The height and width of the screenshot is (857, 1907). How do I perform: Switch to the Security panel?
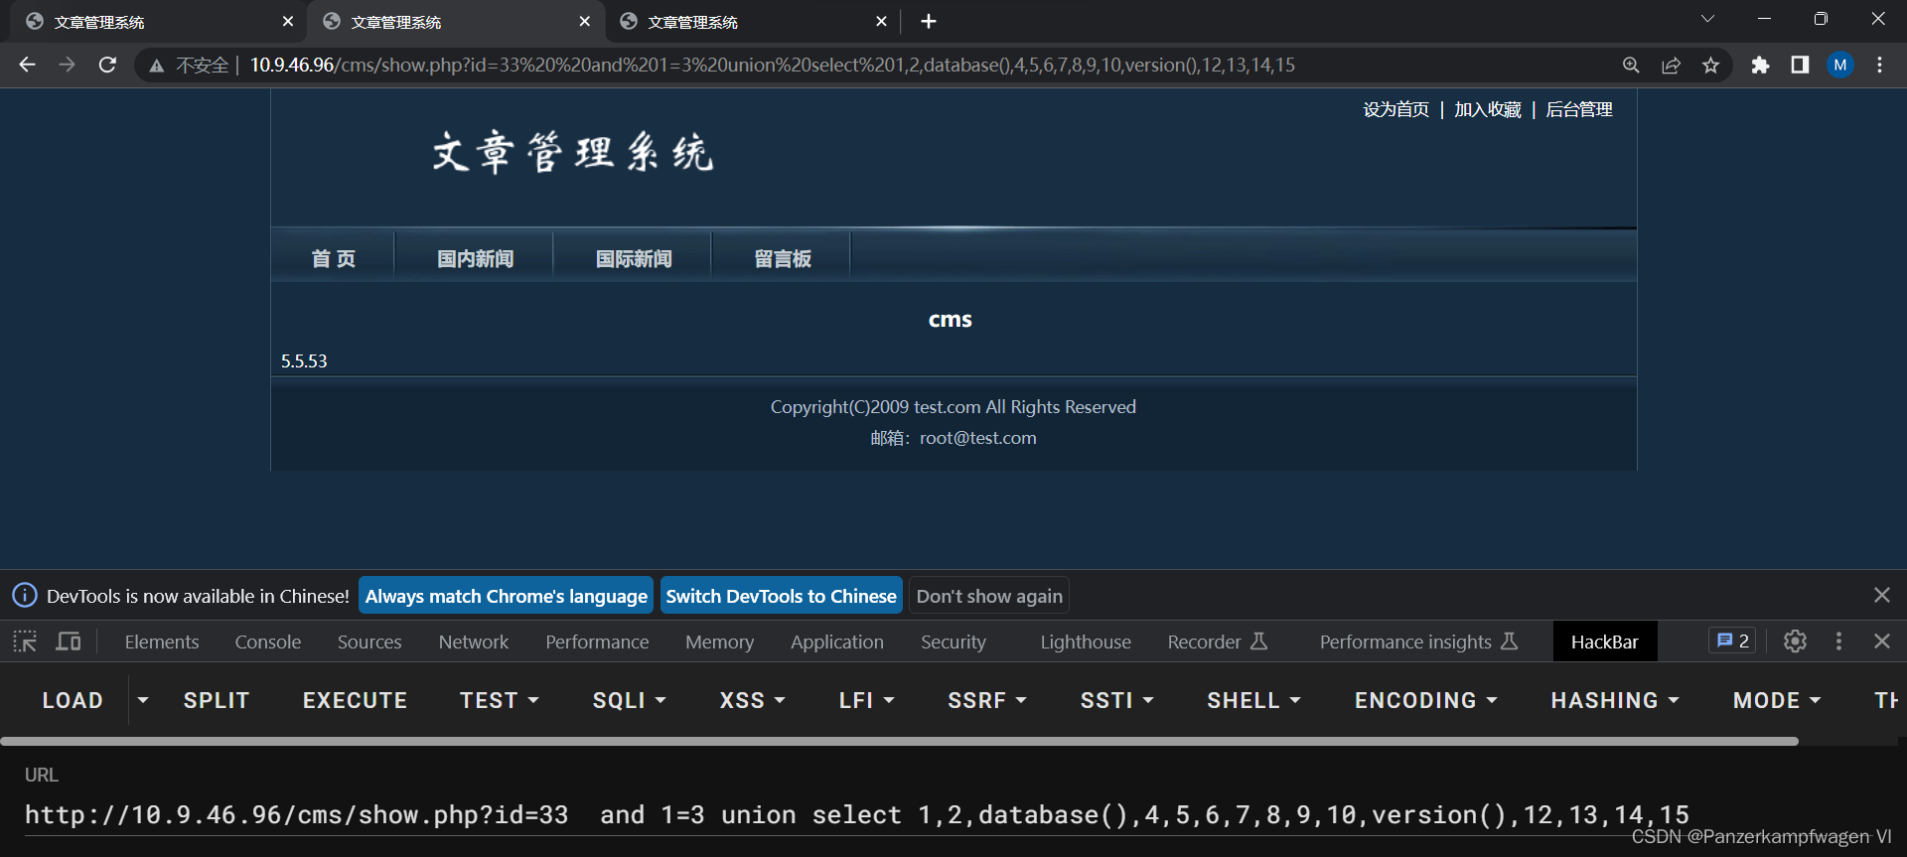point(953,643)
